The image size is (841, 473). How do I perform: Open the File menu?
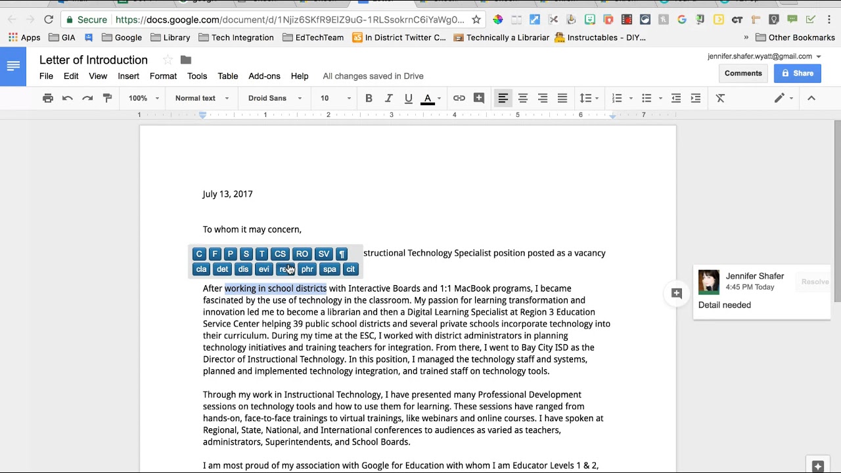[x=46, y=76]
